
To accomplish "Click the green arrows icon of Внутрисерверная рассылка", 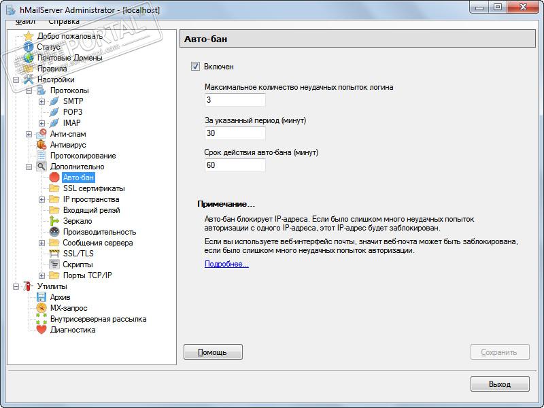I will pos(41,319).
